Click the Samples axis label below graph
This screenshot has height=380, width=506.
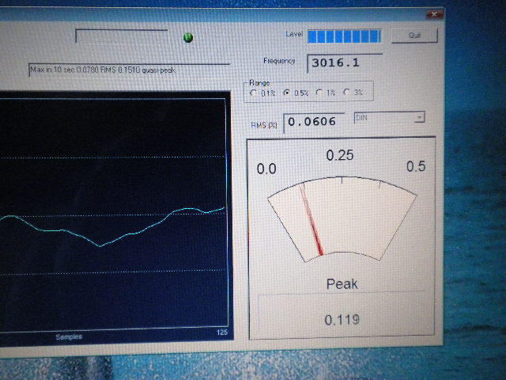pyautogui.click(x=69, y=336)
